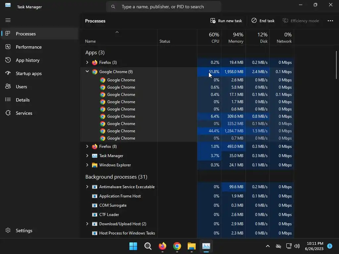The height and width of the screenshot is (254, 339).
Task: Sort by the Memory column header
Action: 233,37
